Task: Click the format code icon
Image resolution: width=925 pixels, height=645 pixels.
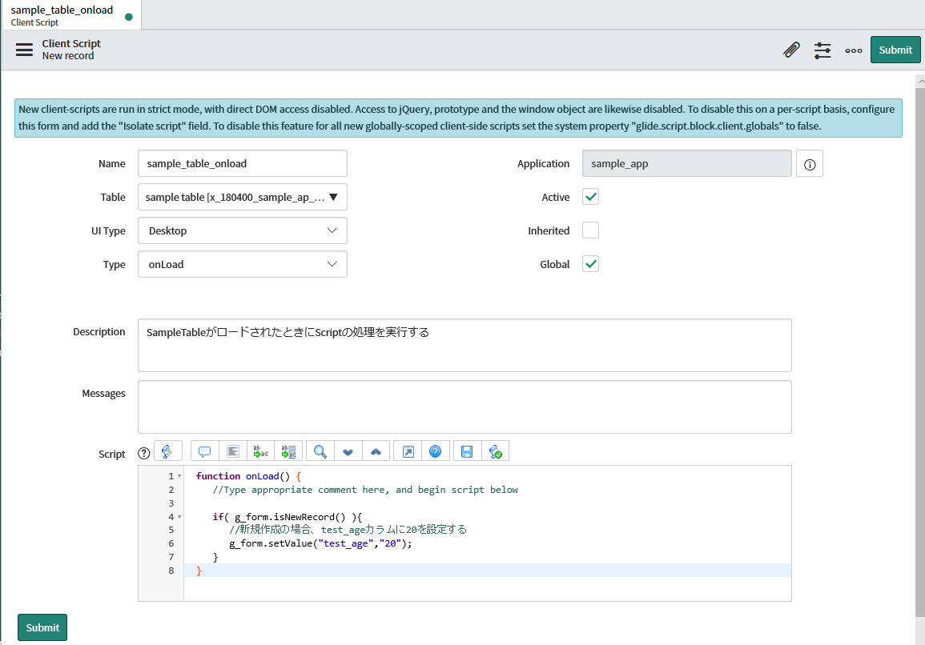Action: pos(232,451)
